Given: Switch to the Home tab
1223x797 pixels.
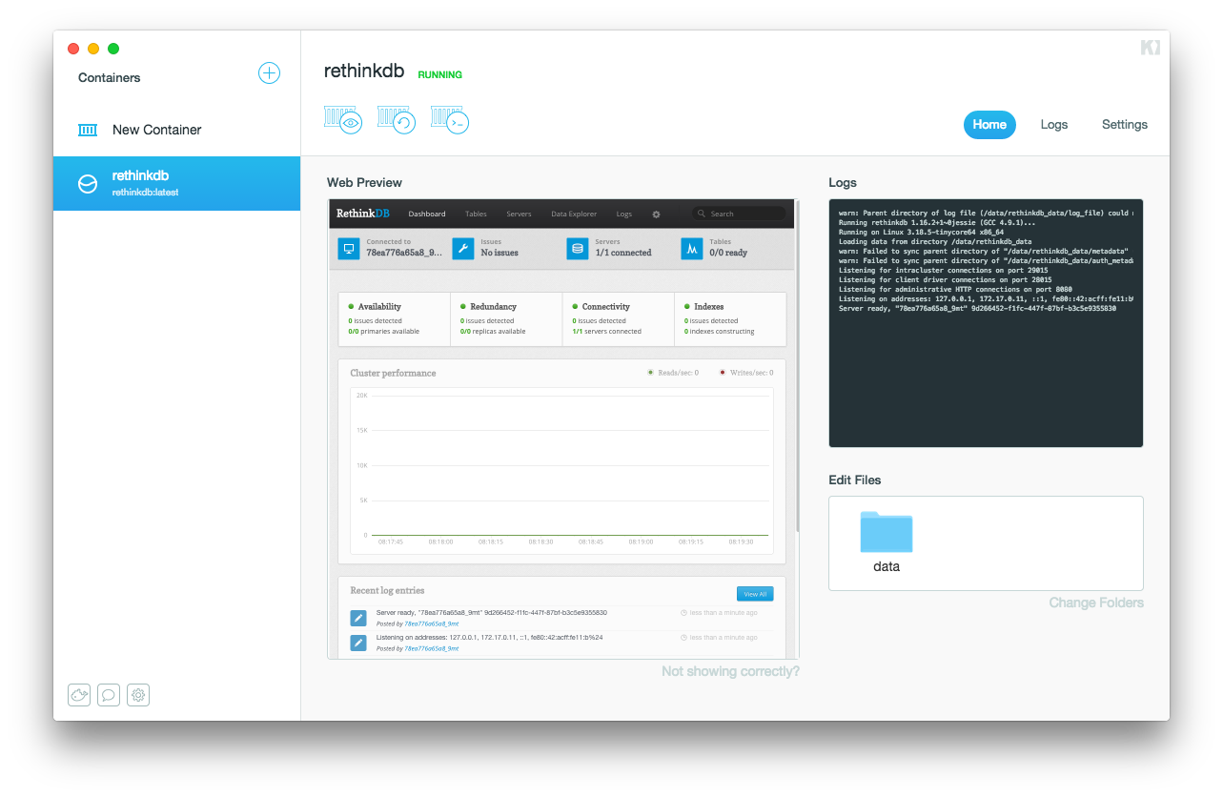Looking at the screenshot, I should coord(989,125).
